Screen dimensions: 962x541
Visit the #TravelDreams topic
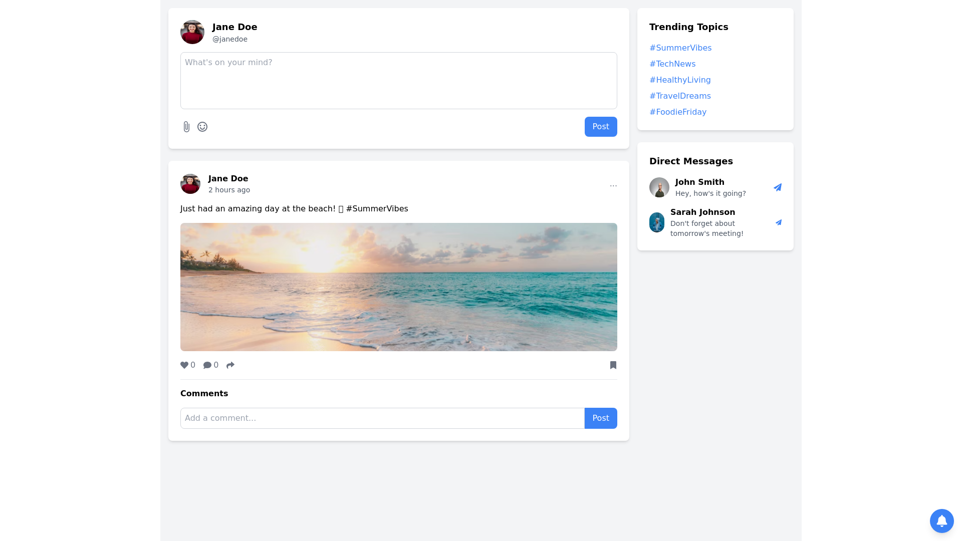(x=680, y=96)
